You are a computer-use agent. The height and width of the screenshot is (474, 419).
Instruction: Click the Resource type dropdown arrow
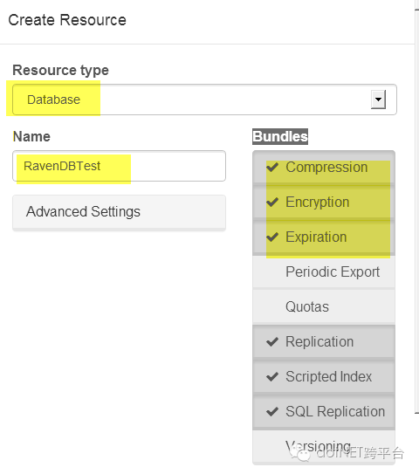pos(378,100)
